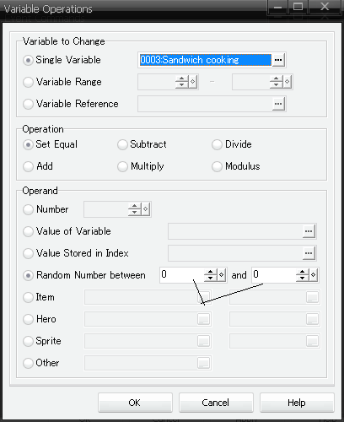
Task: Select Value Stored in Index operand
Action: pyautogui.click(x=28, y=253)
